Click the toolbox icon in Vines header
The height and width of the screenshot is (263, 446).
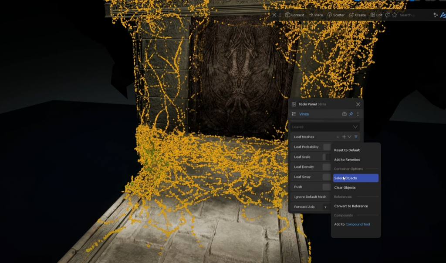point(344,114)
